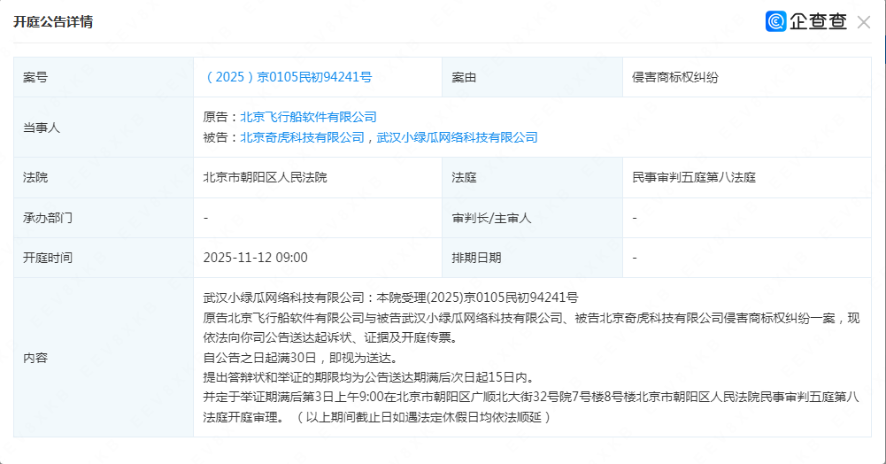886x464 pixels.
Task: Open plaintiff 北京飞行船软件有限公司 company link
Action: point(308,117)
